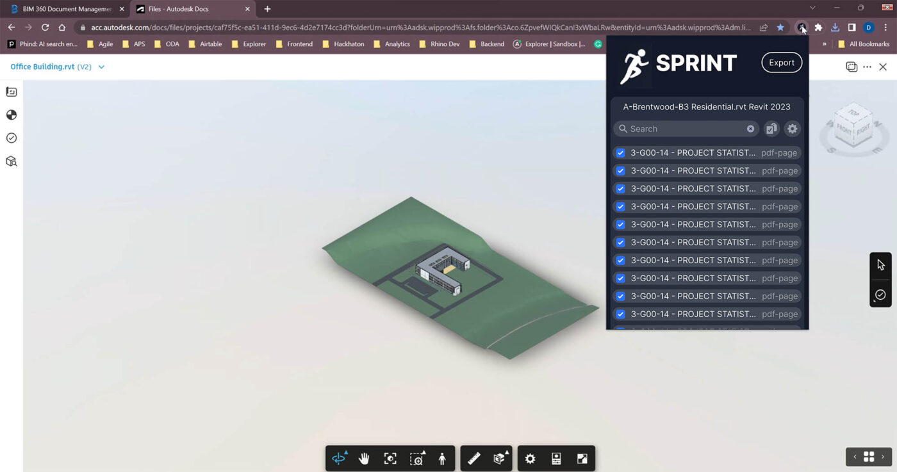Viewport: 897px width, 472px height.
Task: Click the Export button in Sprint
Action: click(x=781, y=63)
